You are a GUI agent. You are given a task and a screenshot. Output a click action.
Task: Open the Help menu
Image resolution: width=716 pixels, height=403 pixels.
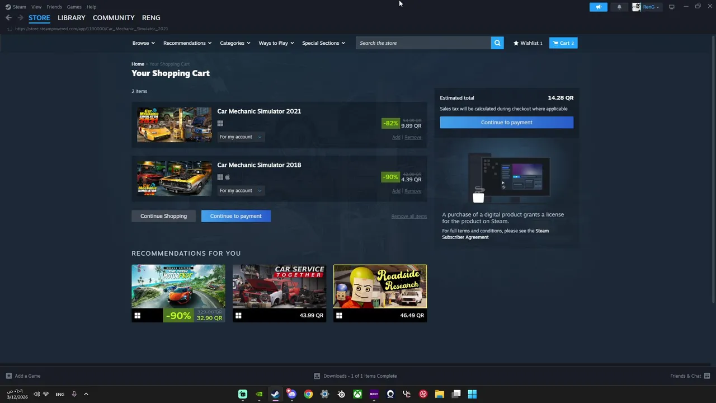pyautogui.click(x=92, y=7)
